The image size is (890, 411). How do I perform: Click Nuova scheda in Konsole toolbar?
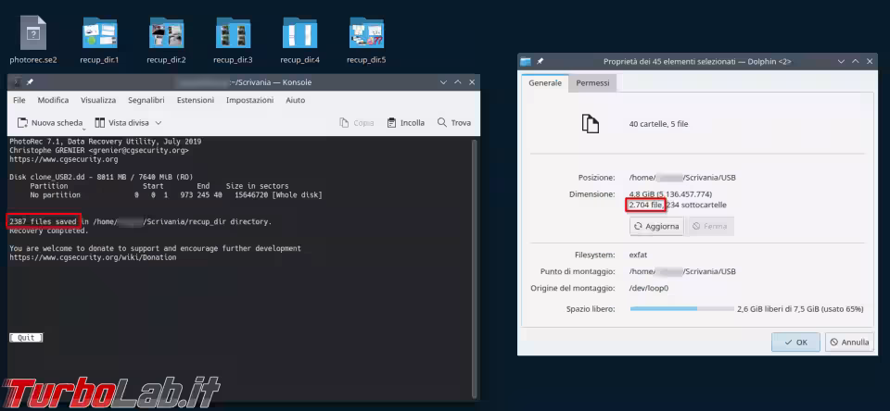coord(50,122)
